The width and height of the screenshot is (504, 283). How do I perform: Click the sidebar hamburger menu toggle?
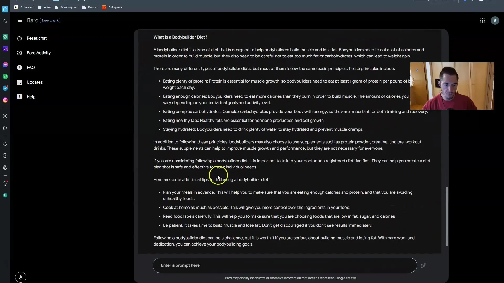[x=20, y=21]
